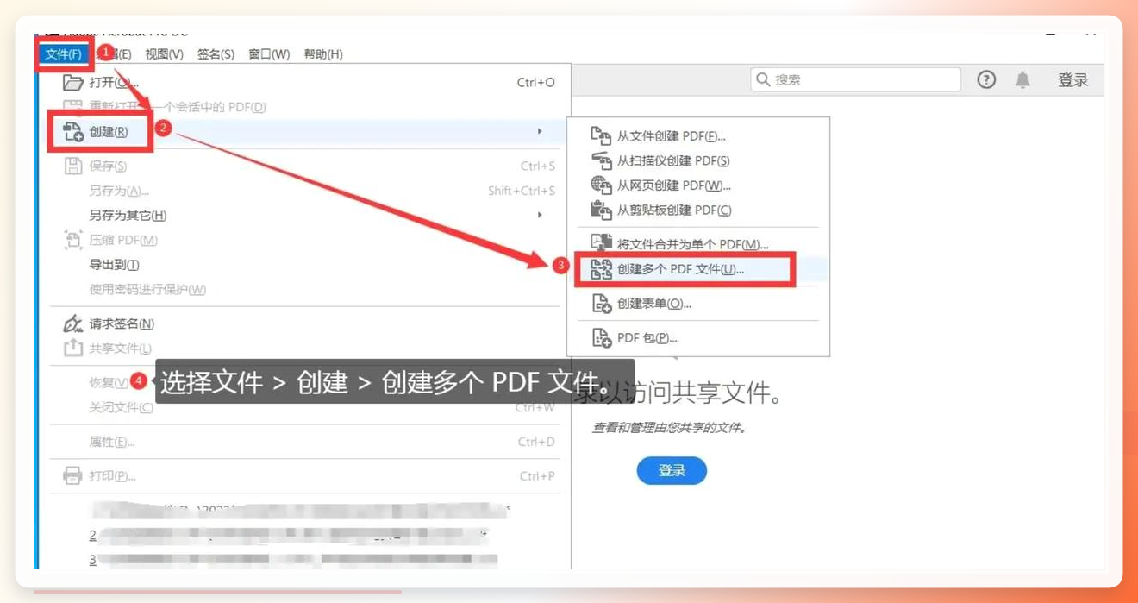
Task: Open the 视图(V) menu
Action: coord(164,54)
